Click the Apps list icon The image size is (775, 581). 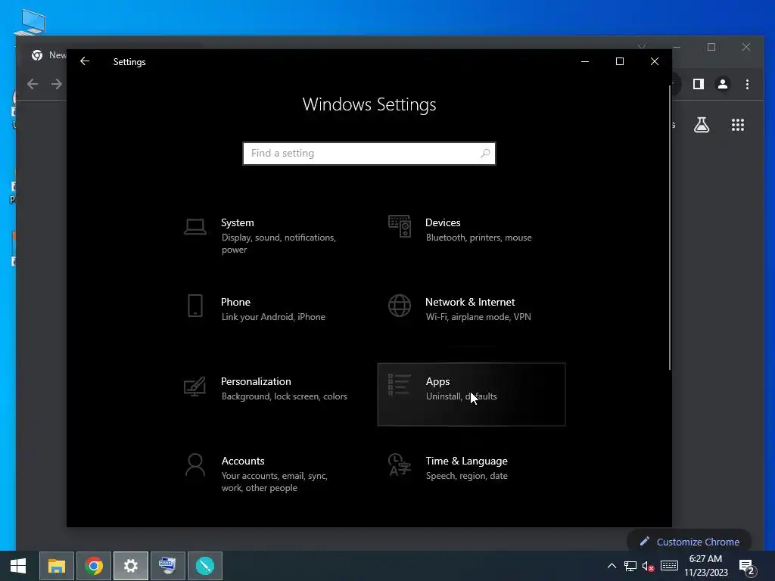click(399, 385)
